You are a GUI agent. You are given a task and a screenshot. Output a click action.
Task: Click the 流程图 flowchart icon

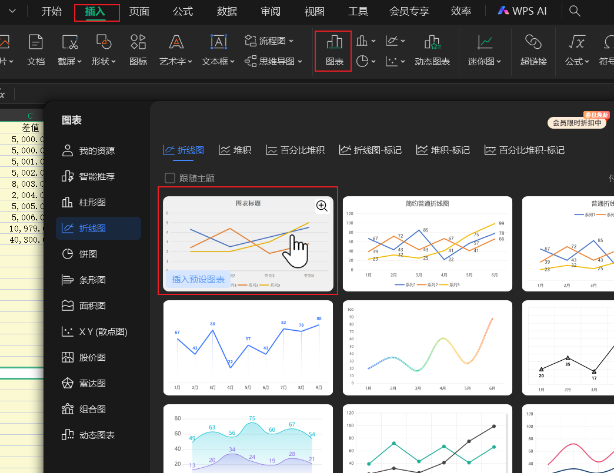pyautogui.click(x=251, y=41)
